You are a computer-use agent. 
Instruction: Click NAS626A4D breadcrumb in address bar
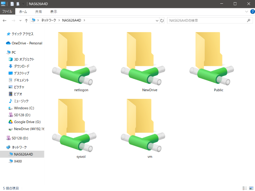tap(72, 21)
